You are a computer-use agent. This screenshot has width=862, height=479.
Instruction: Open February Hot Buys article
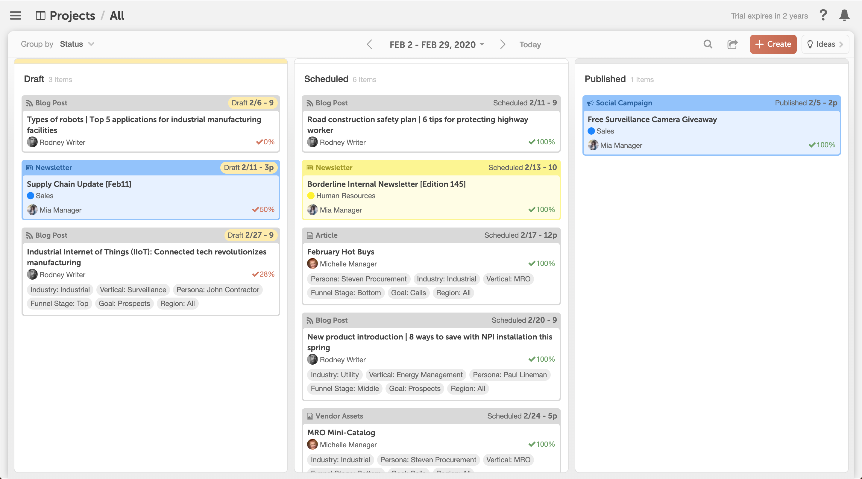tap(341, 252)
